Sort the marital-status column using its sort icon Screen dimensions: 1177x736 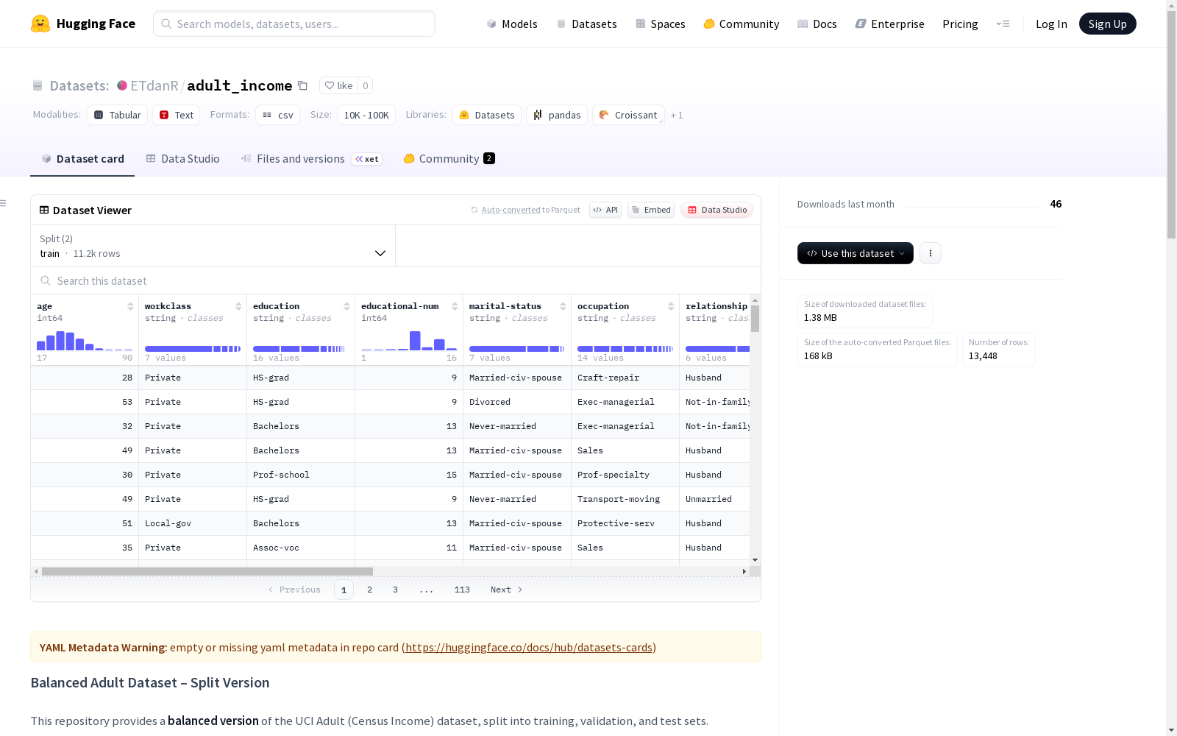coord(563,306)
